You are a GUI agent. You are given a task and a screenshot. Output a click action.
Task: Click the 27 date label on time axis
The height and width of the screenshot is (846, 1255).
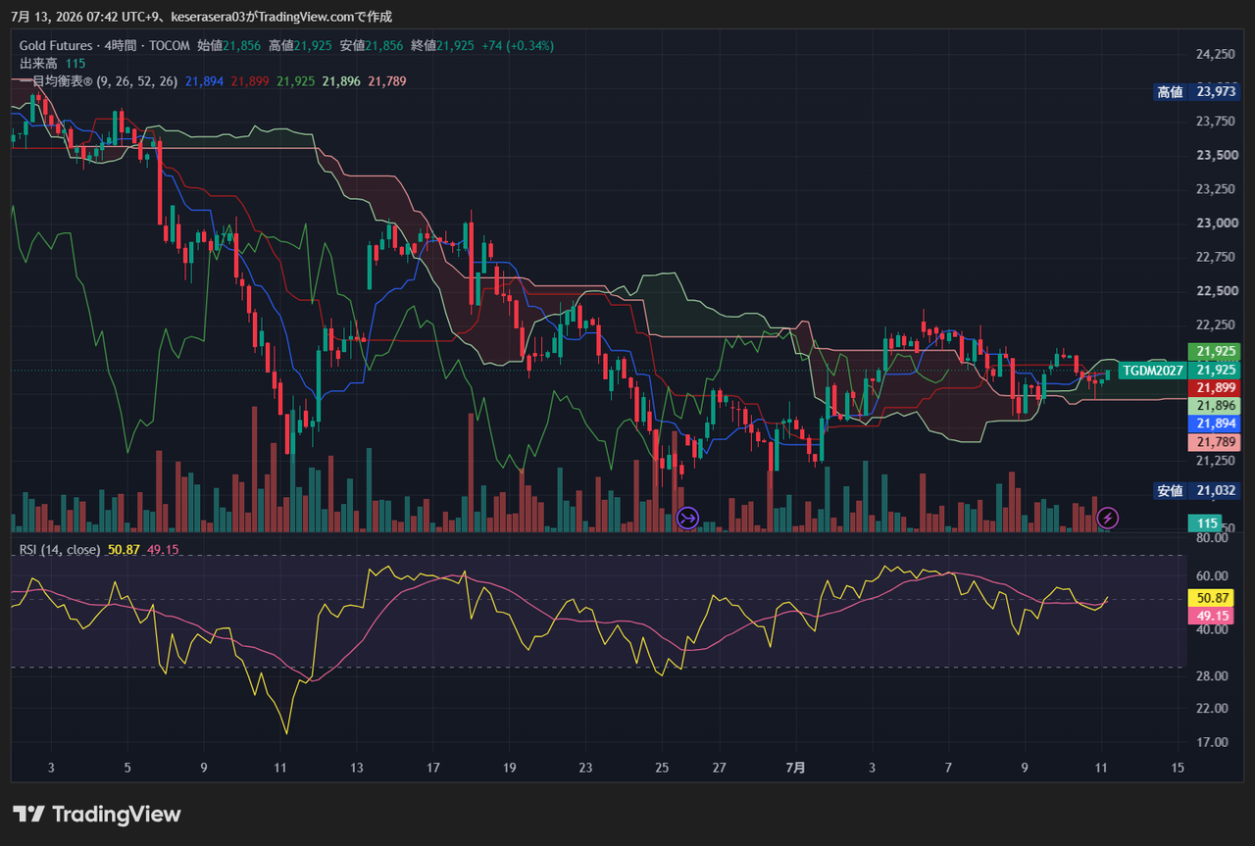[719, 769]
